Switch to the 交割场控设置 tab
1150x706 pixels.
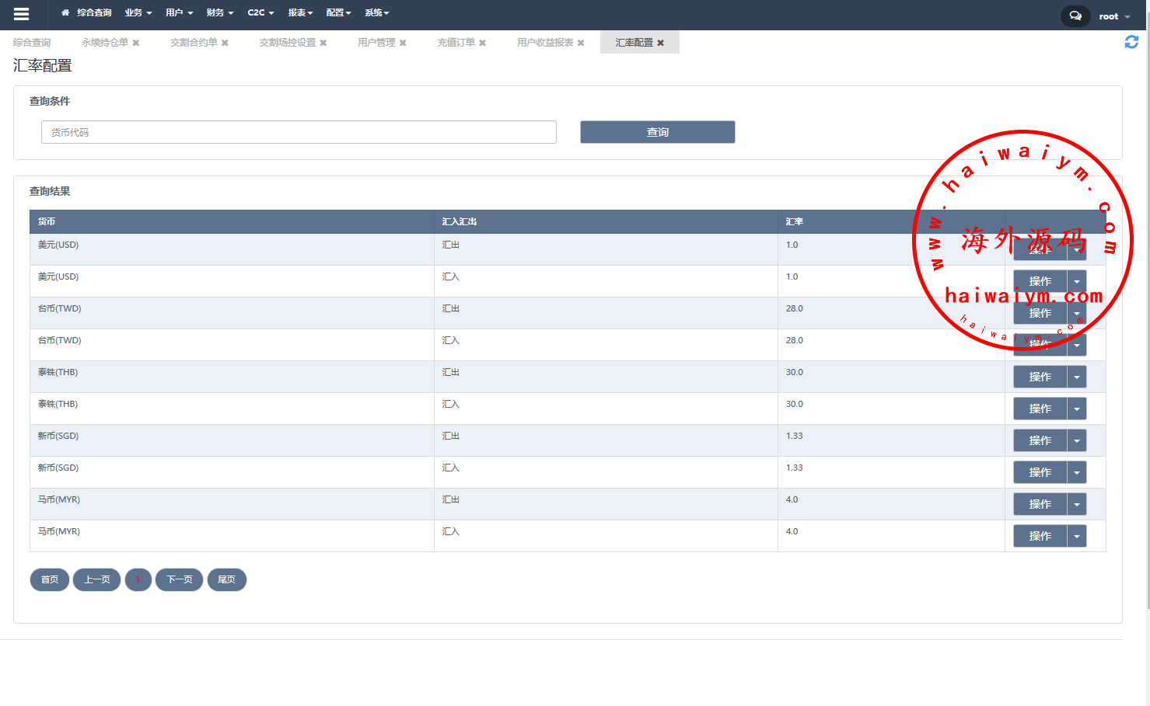tap(287, 43)
